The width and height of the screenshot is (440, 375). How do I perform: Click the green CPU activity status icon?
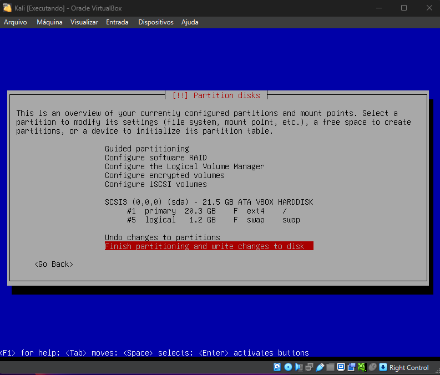(362, 367)
